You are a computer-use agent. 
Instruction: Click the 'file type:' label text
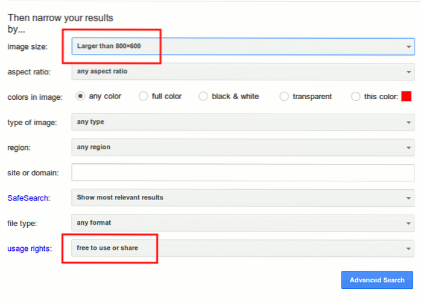tap(22, 223)
